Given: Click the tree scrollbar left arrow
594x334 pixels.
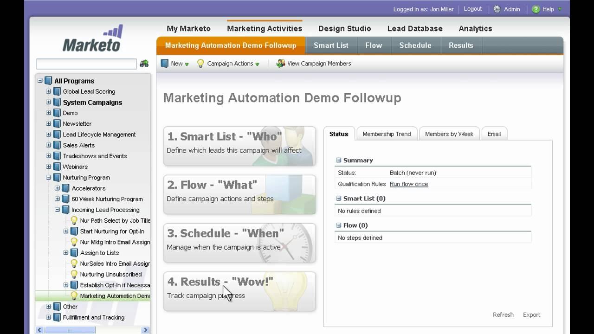Looking at the screenshot, I should pyautogui.click(x=40, y=330).
